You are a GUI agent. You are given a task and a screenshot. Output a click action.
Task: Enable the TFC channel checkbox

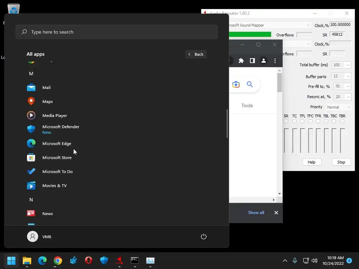click(310, 121)
